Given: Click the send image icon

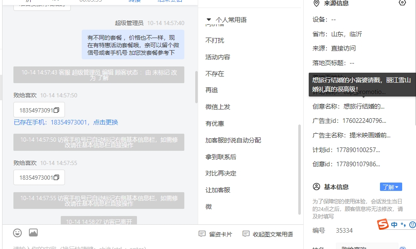Looking at the screenshot, I should pyautogui.click(x=33, y=233).
